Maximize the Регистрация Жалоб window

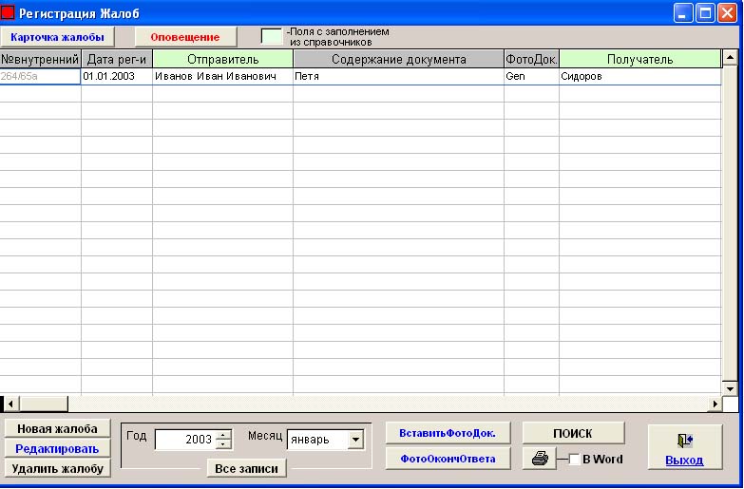coord(705,13)
